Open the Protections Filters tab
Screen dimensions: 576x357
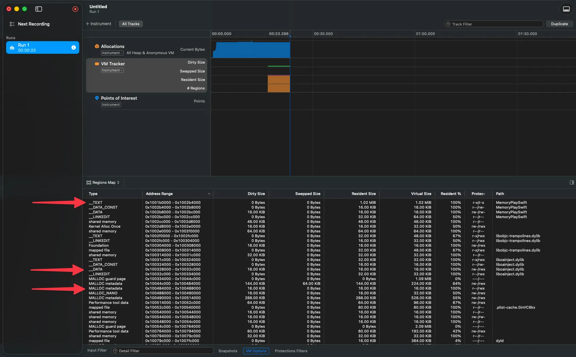pyautogui.click(x=291, y=351)
